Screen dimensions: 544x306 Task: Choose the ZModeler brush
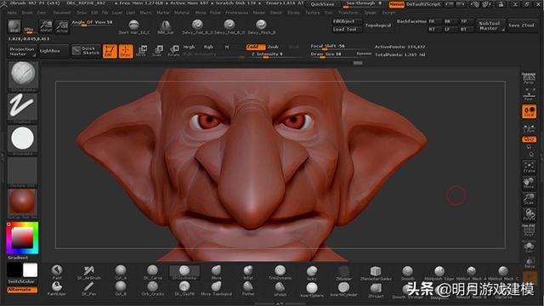[x=343, y=272]
